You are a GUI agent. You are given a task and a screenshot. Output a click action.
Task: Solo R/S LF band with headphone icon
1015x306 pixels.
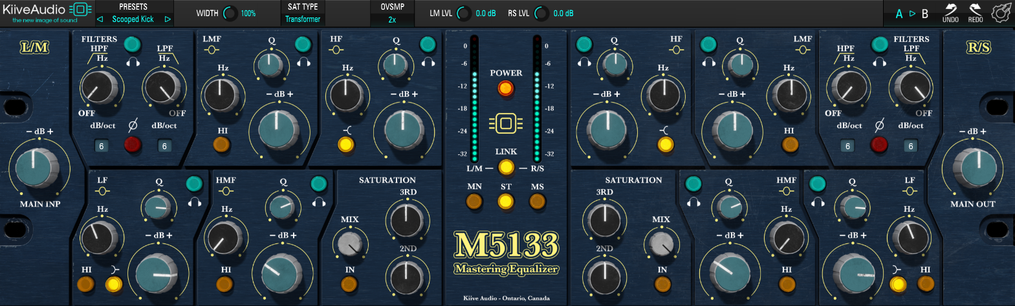click(818, 201)
